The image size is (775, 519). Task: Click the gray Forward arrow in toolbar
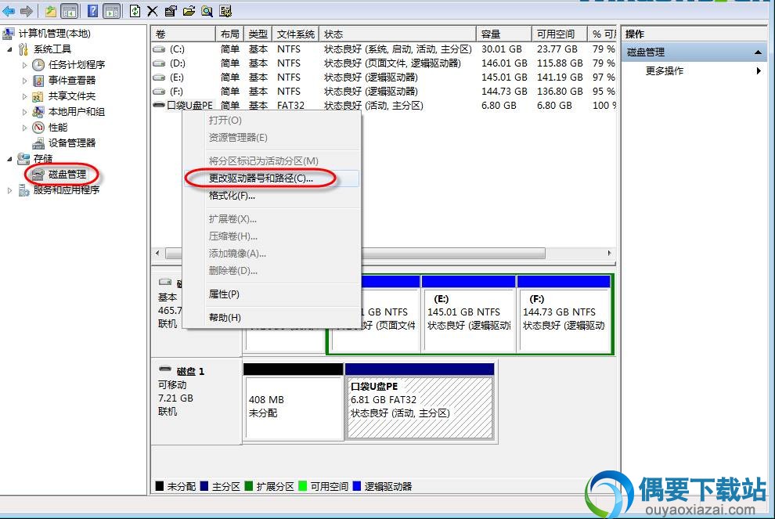point(27,11)
